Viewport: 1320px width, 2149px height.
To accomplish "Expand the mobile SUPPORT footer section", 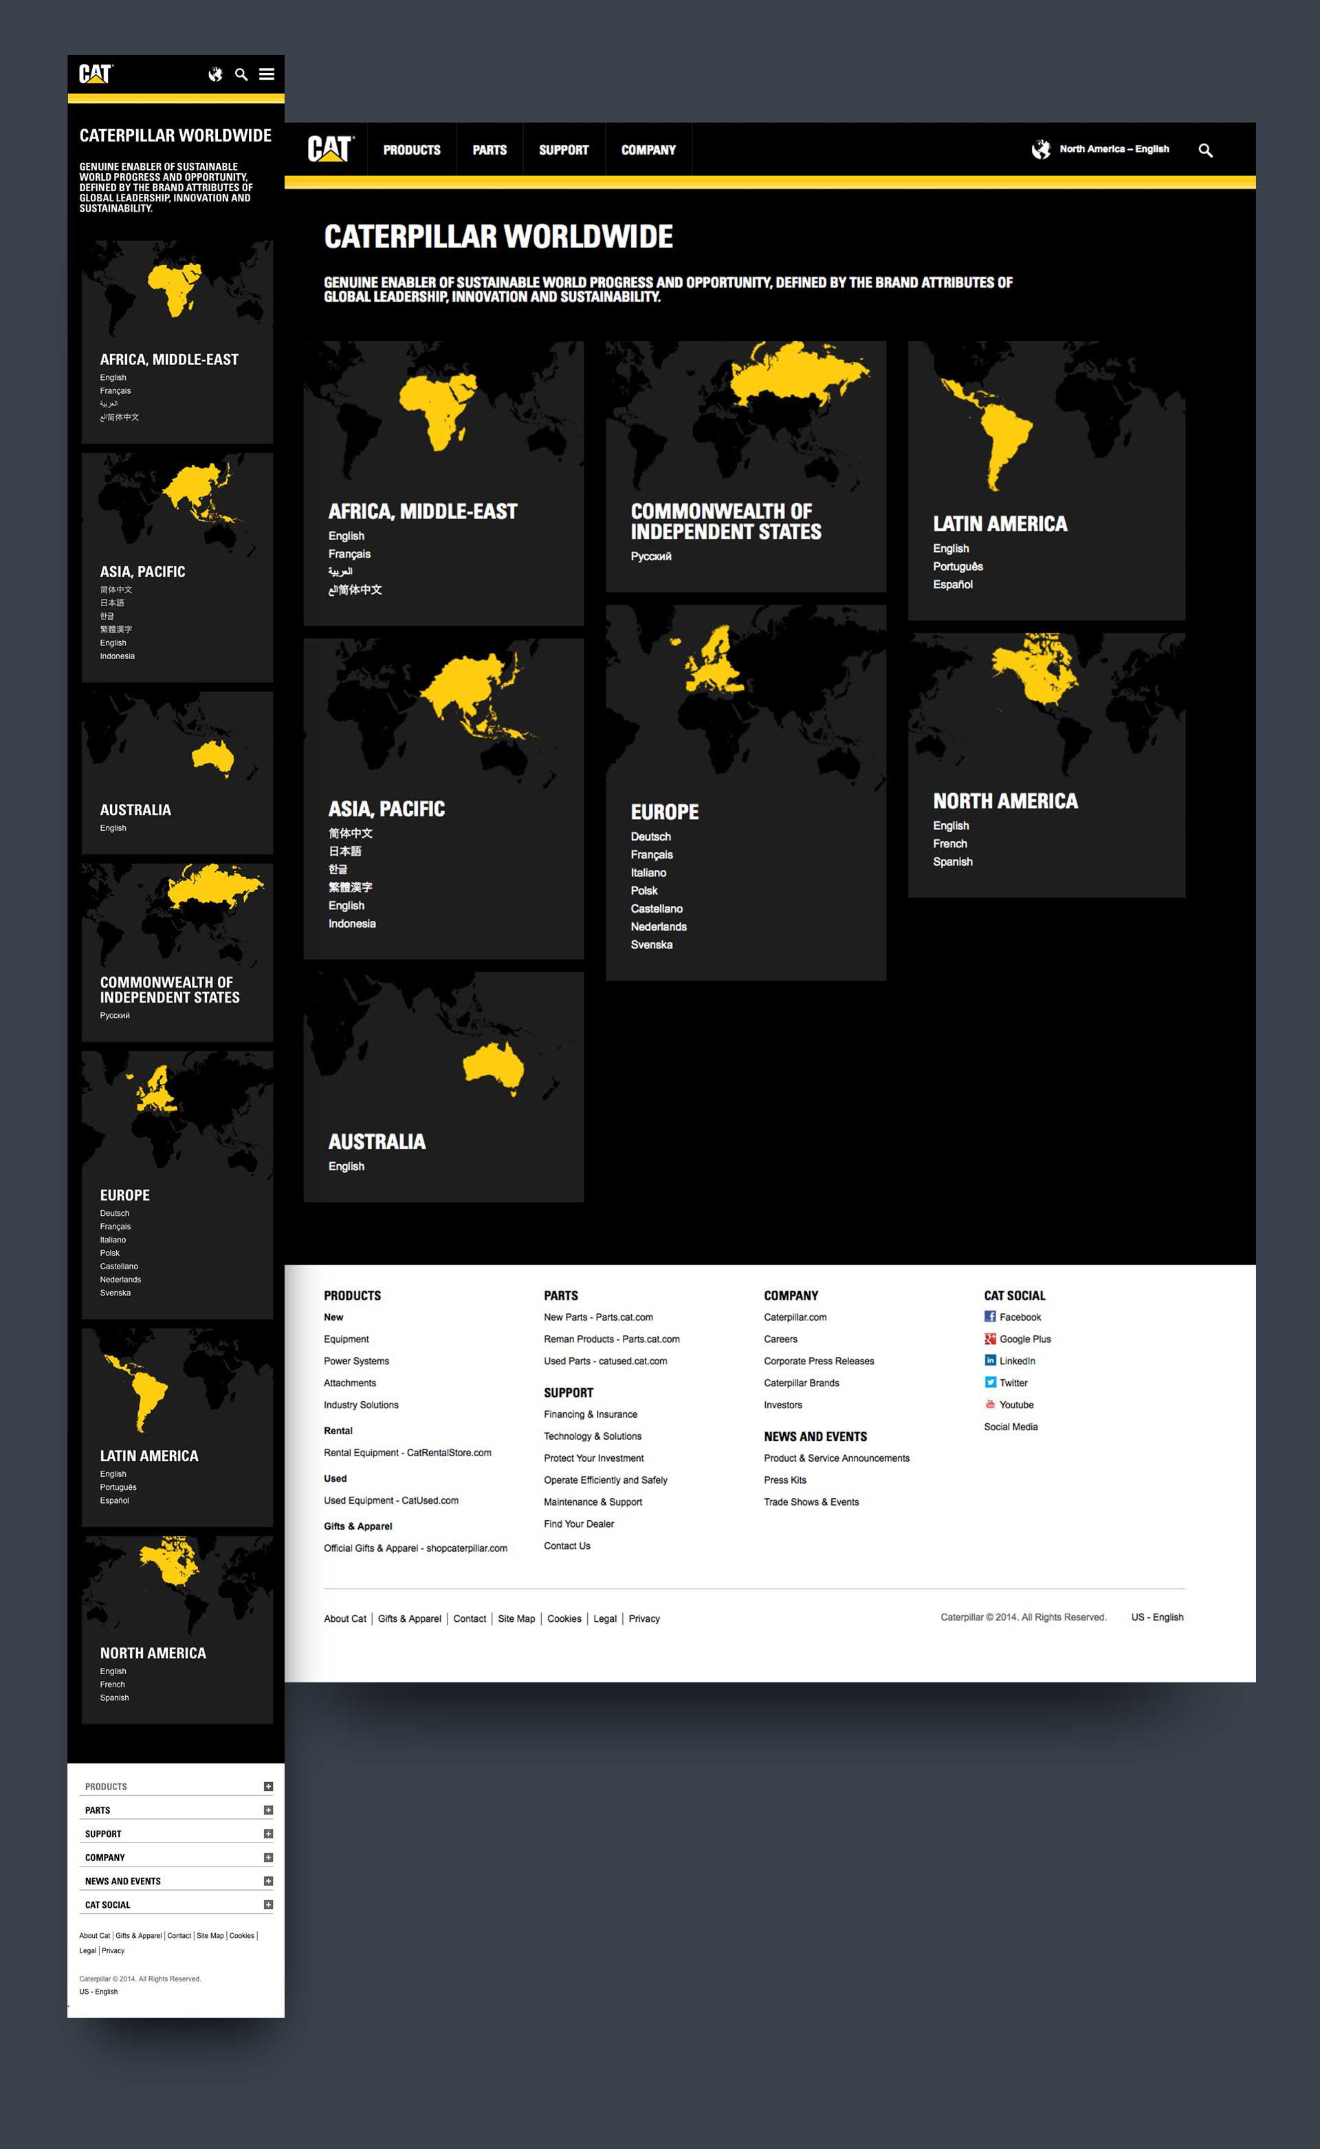I will [x=268, y=1833].
